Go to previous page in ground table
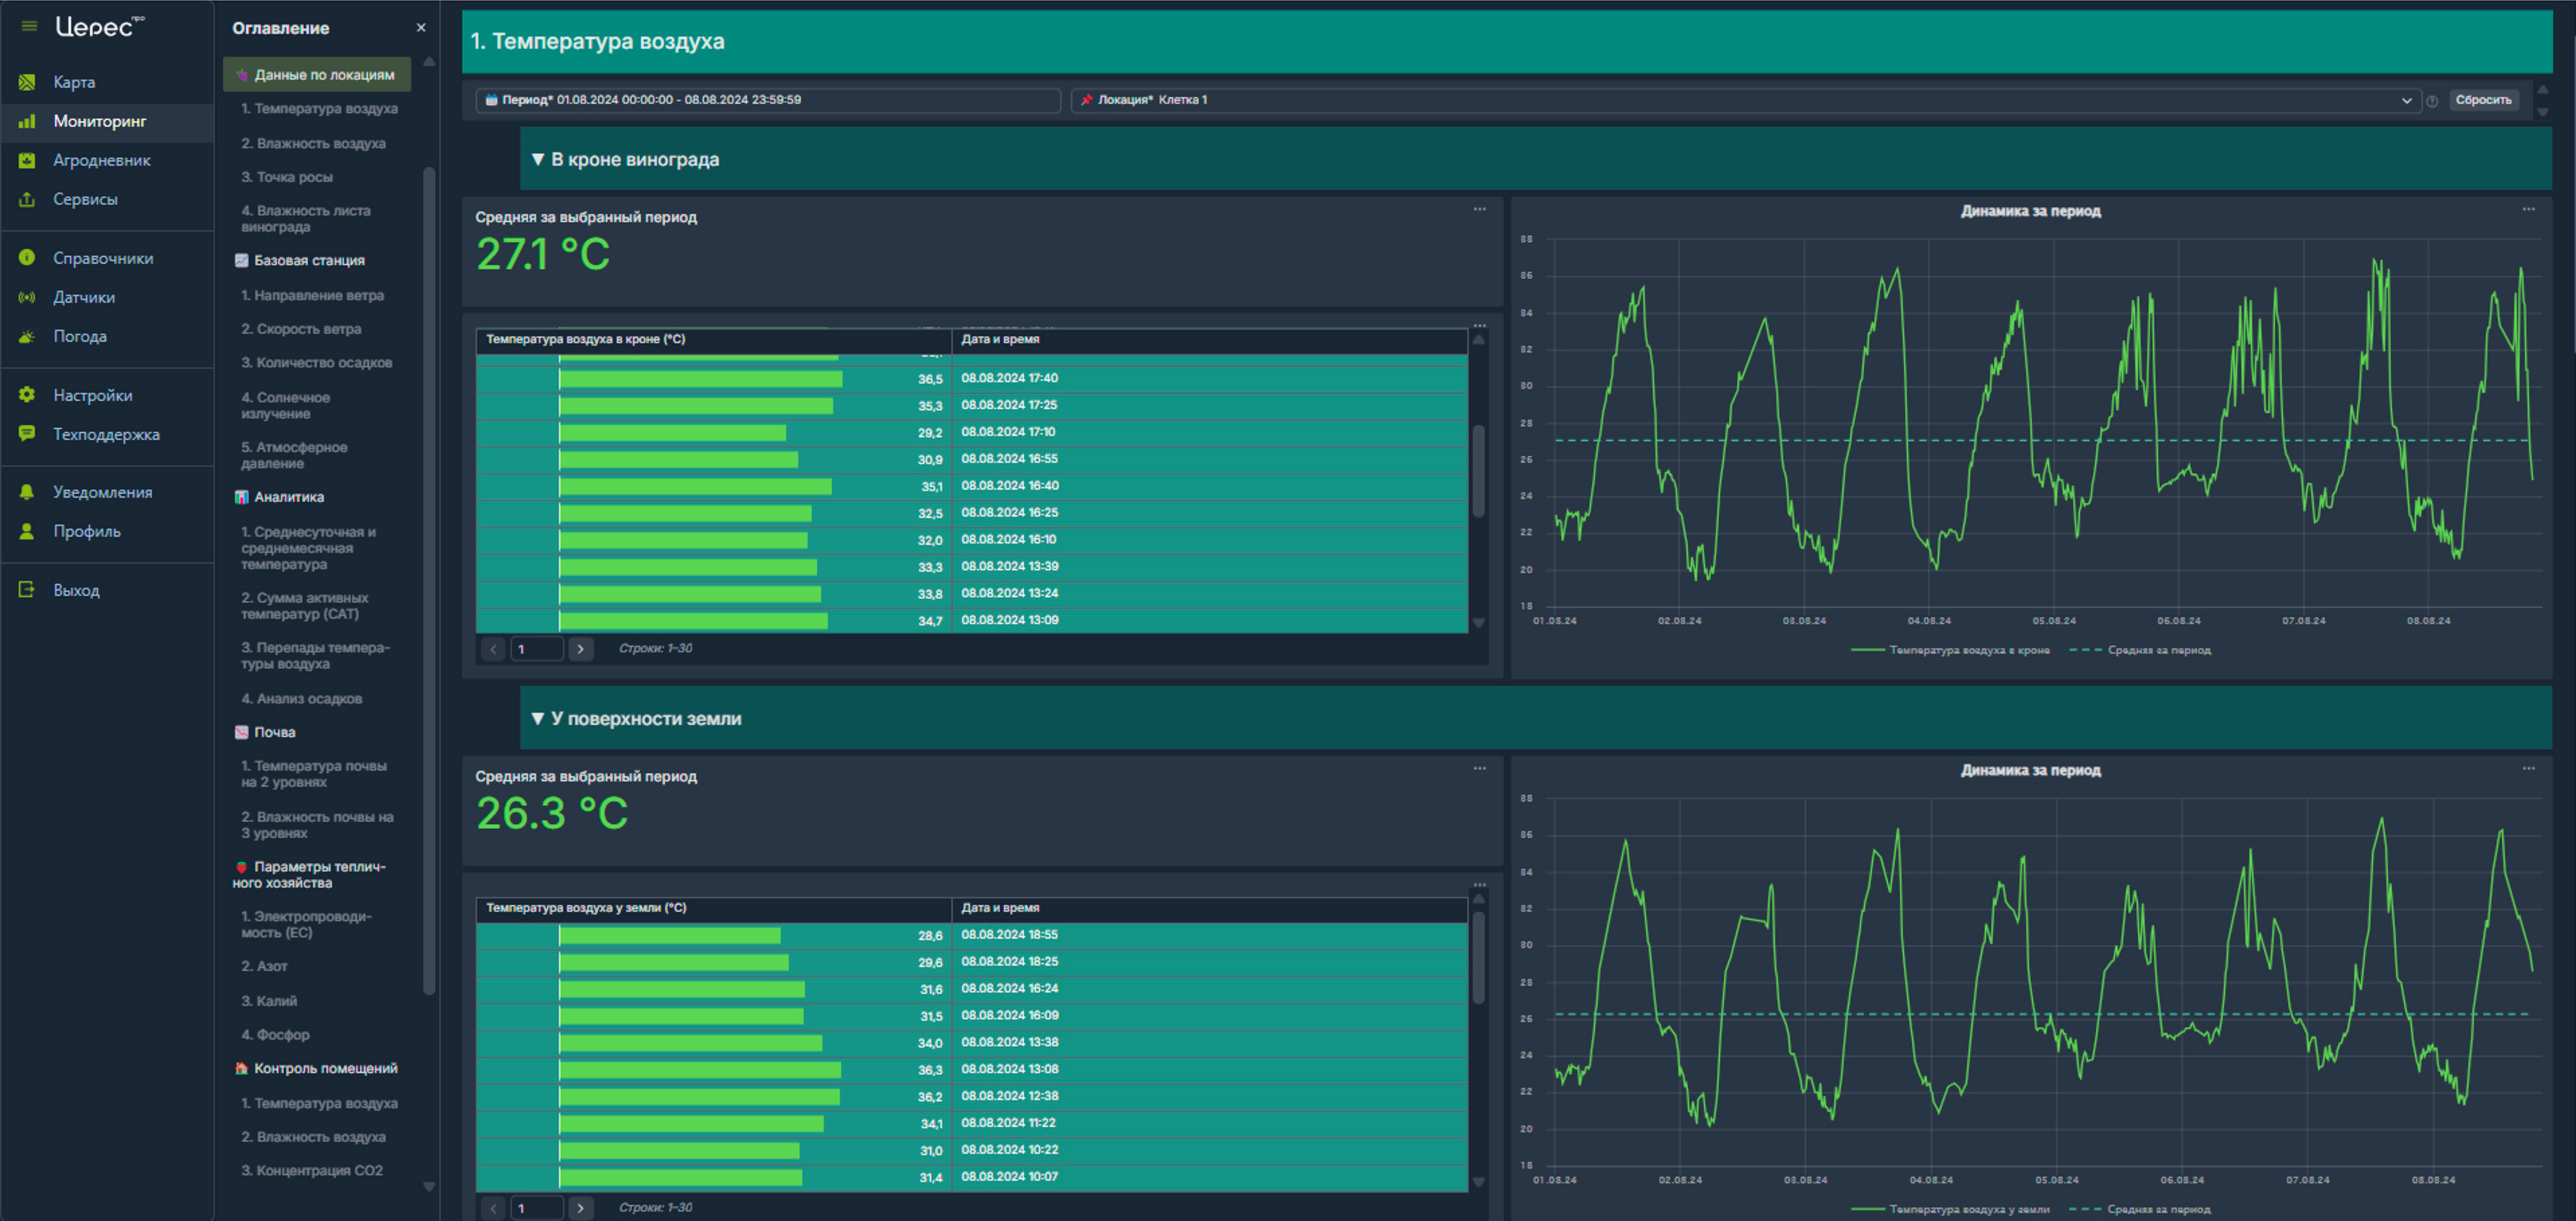This screenshot has width=2576, height=1221. pyautogui.click(x=493, y=1209)
